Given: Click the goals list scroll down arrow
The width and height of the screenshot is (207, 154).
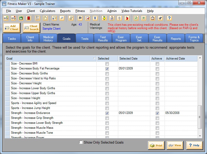Looking at the screenshot, I should [200, 136].
